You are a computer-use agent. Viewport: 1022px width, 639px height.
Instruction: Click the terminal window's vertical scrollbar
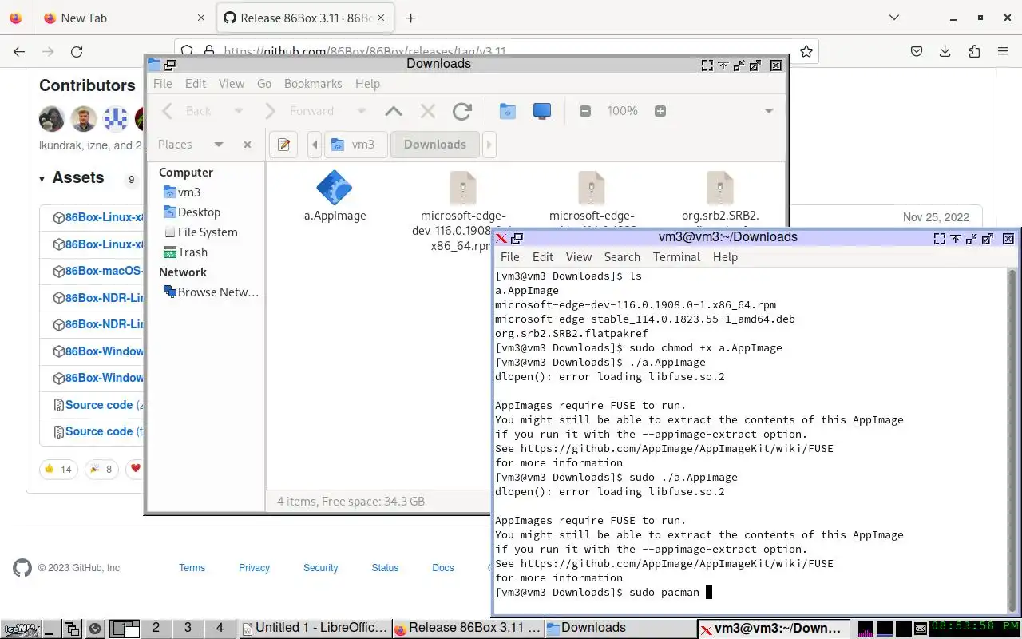pyautogui.click(x=1012, y=439)
